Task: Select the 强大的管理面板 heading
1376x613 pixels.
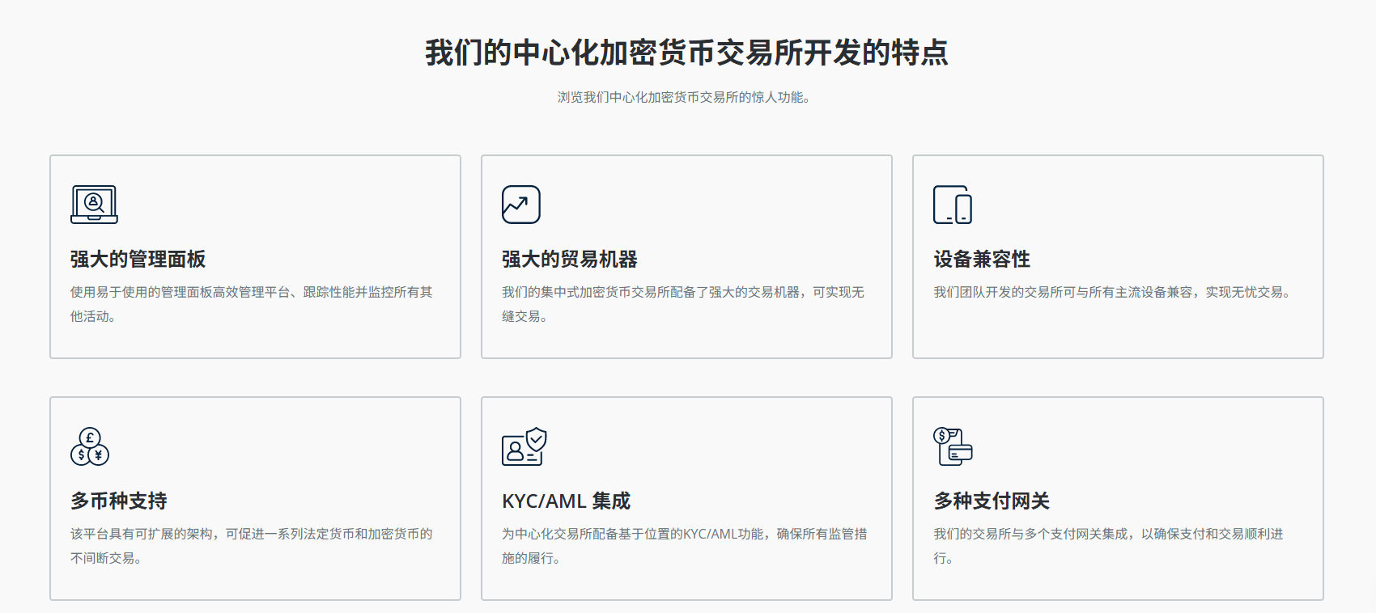Action: pos(138,260)
